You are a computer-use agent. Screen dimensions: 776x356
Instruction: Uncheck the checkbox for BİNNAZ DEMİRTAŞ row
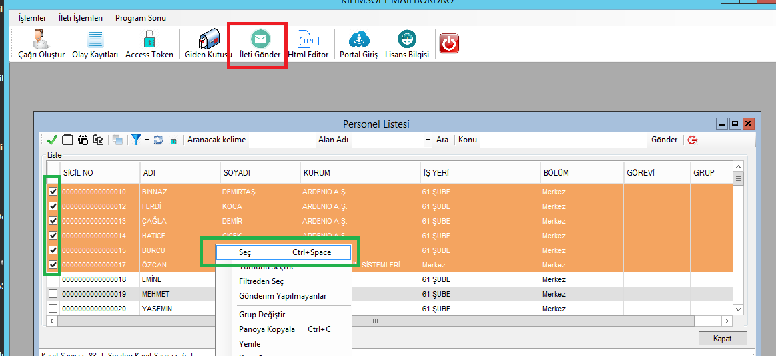click(53, 192)
